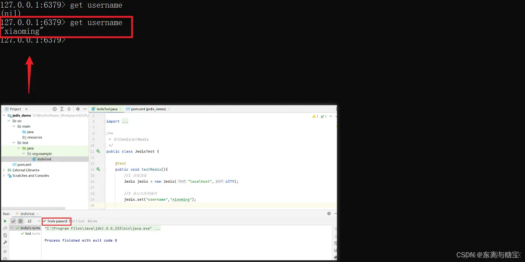Collapse the main folder
The image size is (525, 262).
pos(14,126)
